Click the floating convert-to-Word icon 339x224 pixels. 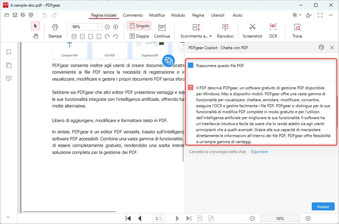(x=169, y=61)
